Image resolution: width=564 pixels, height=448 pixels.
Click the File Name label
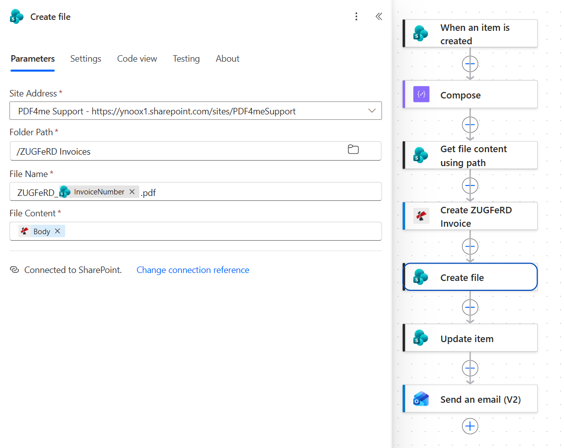[x=28, y=174]
